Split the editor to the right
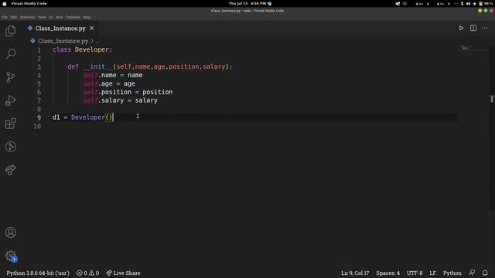 point(473,28)
